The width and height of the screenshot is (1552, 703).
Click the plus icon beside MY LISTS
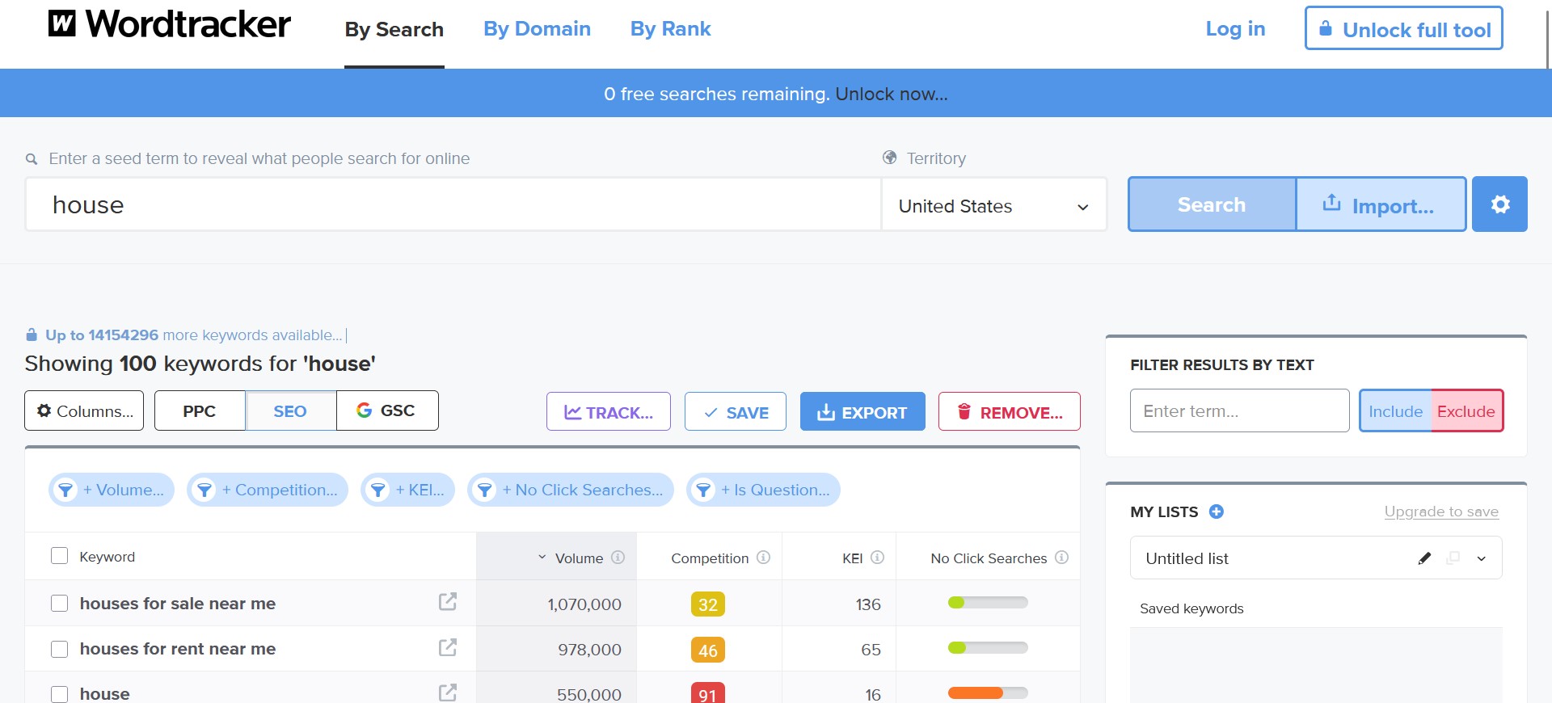(x=1216, y=511)
